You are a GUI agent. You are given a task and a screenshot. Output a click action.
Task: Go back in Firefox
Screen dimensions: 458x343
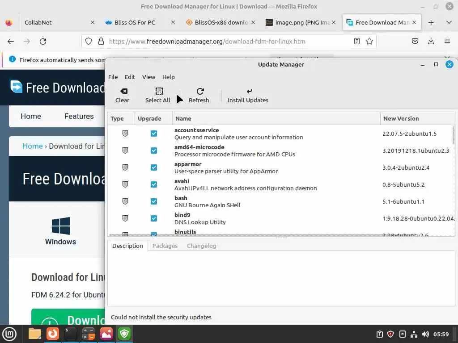coord(11,42)
